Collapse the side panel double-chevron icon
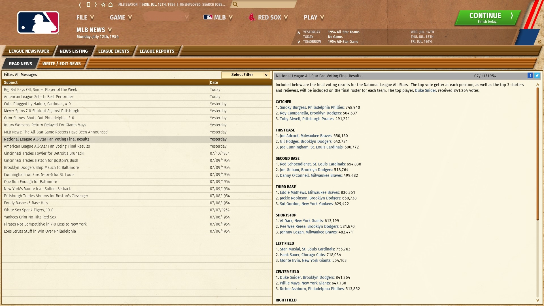 539,42
